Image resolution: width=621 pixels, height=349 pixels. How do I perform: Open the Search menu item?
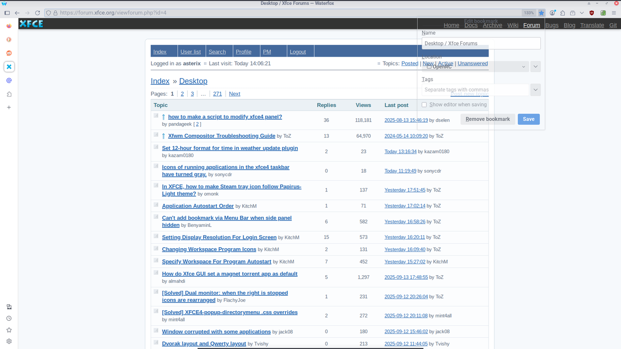pos(217,52)
